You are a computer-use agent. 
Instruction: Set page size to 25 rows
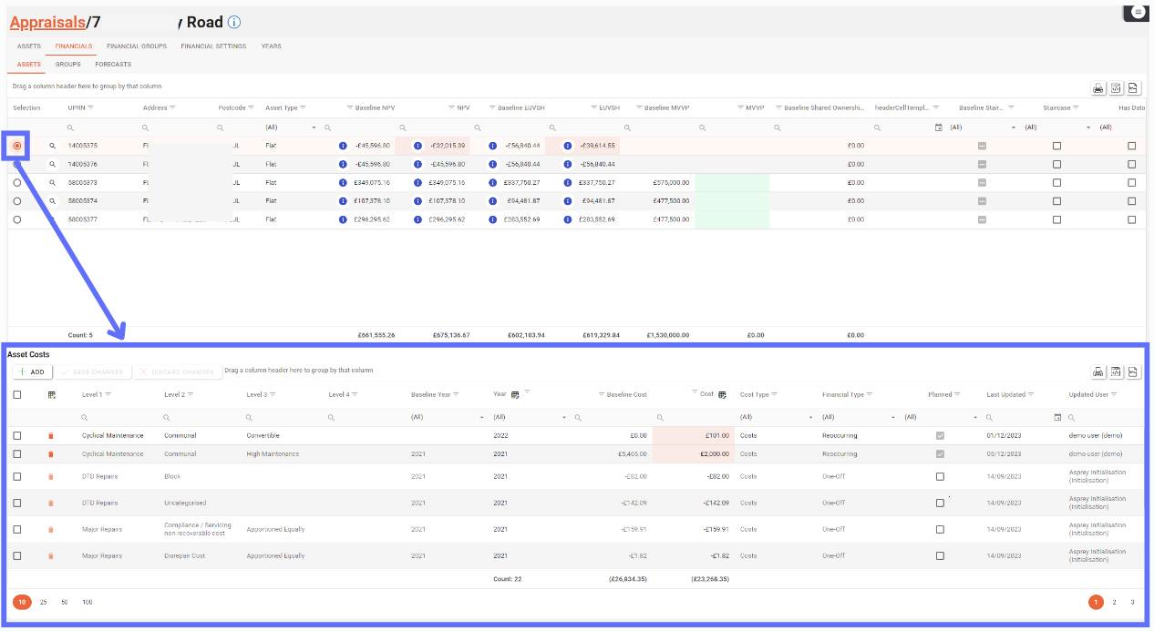point(43,602)
